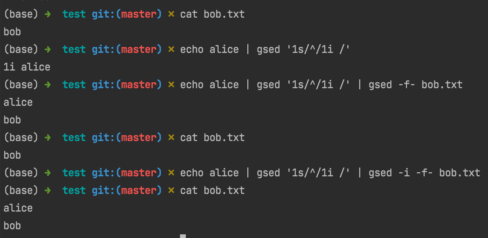
Task: Click the first 'cat bob.txt' command
Action: (x=212, y=14)
